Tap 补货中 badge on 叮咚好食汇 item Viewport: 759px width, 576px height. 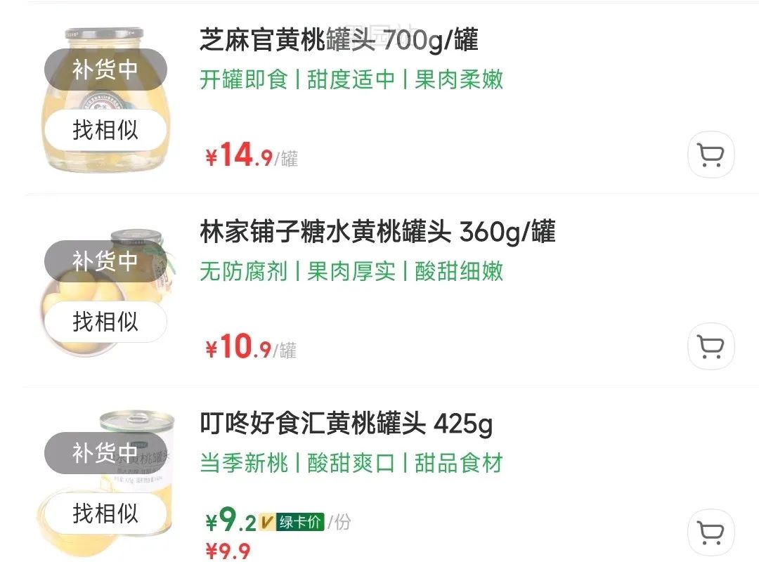click(105, 453)
